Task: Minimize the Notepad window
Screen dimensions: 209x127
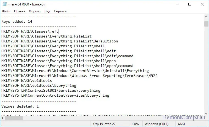Action: pyautogui.click(x=177, y=4)
